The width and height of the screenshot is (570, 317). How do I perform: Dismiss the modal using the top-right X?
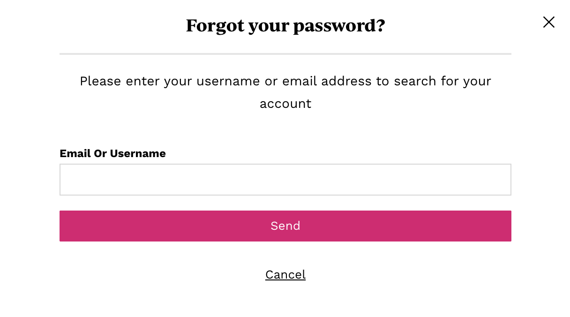548,22
